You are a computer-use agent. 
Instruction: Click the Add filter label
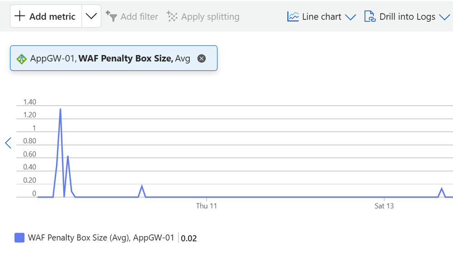[x=139, y=17]
